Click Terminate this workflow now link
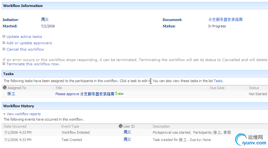The image size is (268, 148). 33,64
